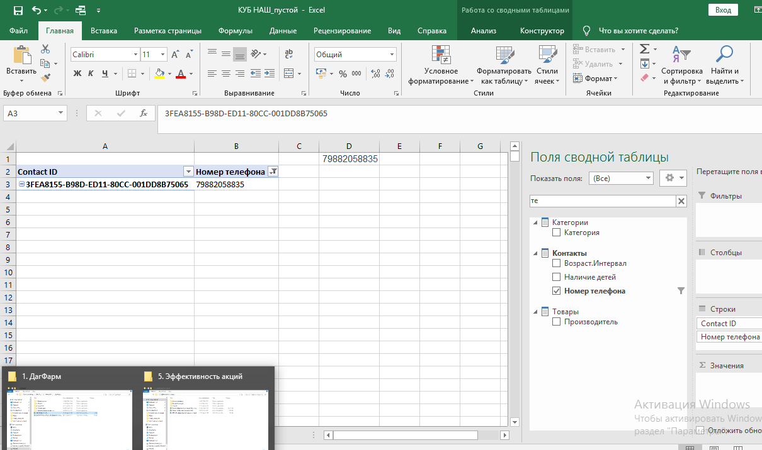Apply bold formatting with Ж button
Screen dimensions: 762x450
[77, 74]
